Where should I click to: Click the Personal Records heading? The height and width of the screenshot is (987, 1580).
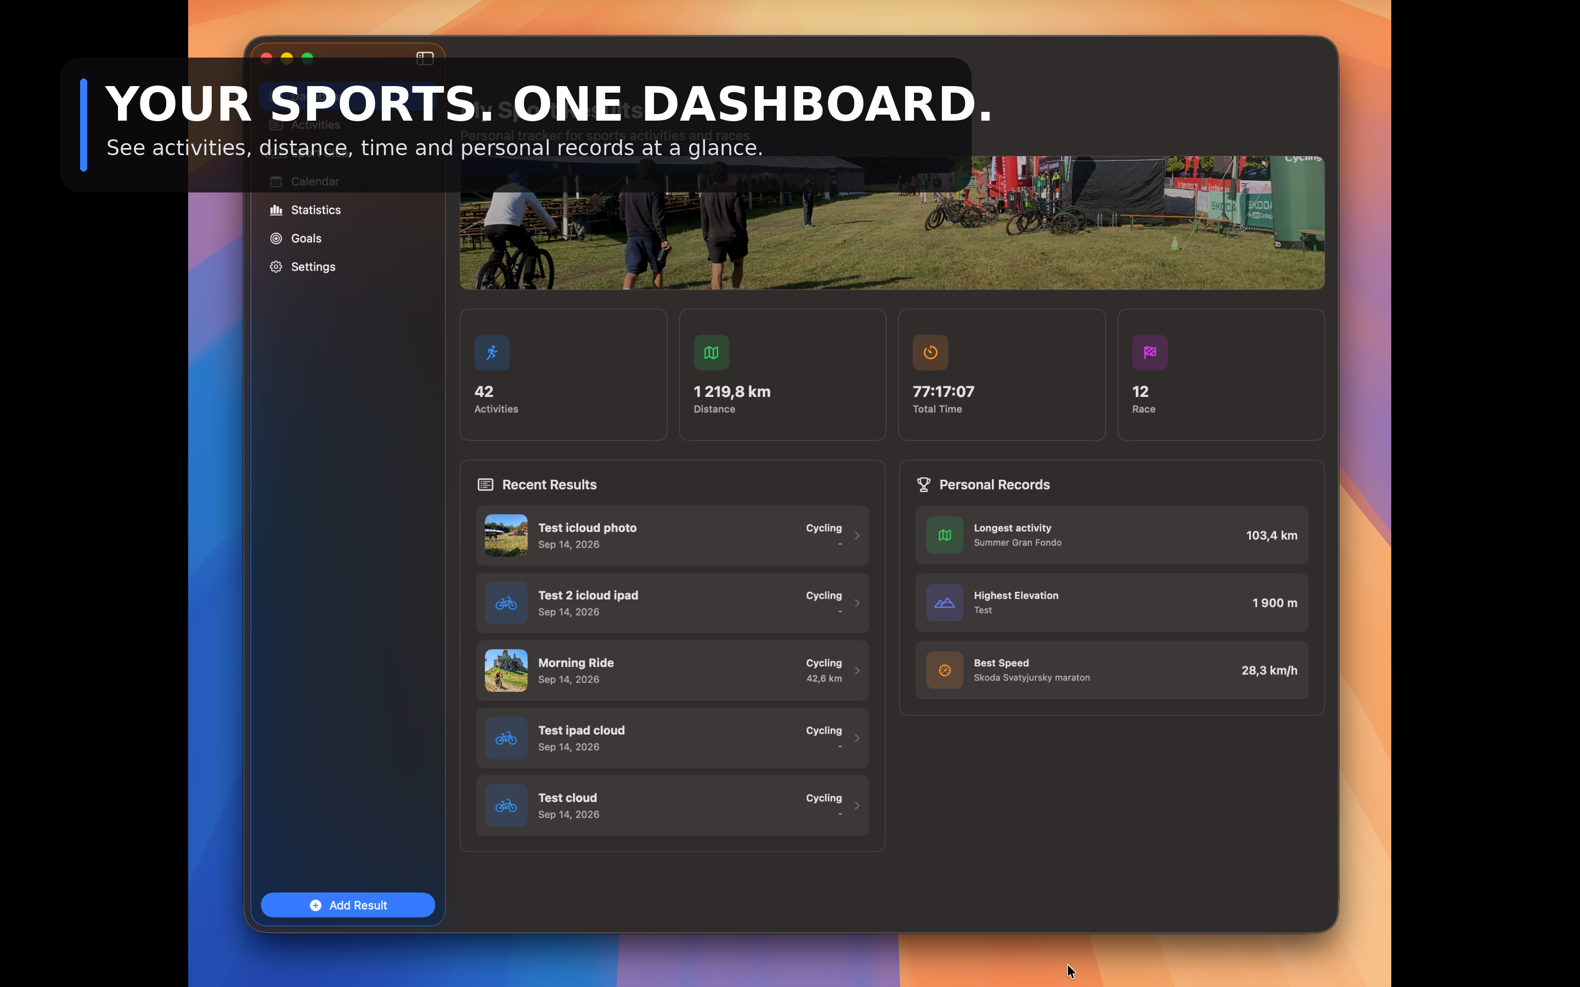point(994,484)
